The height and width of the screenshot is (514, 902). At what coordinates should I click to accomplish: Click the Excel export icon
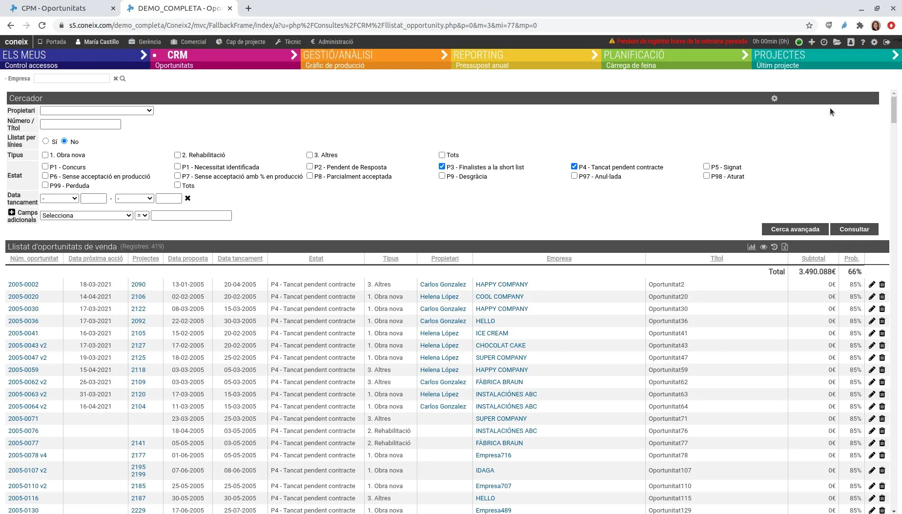[x=785, y=247]
